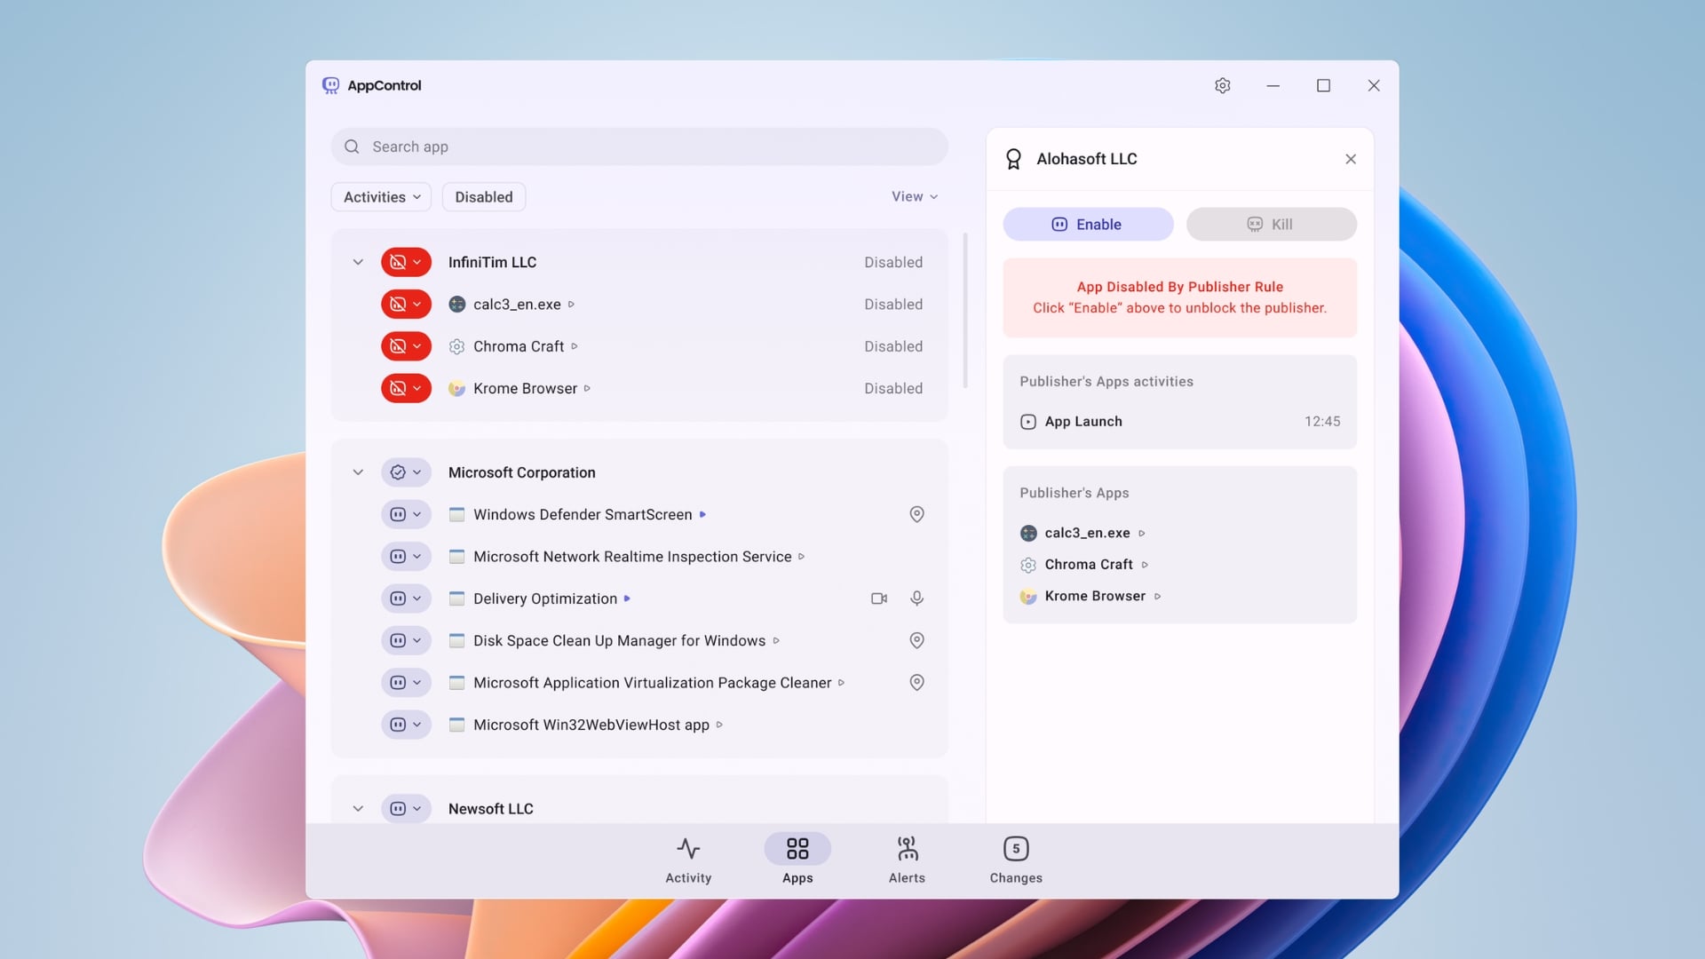
Task: Click location icon on Windows Defender SmartScreen row
Action: click(917, 514)
